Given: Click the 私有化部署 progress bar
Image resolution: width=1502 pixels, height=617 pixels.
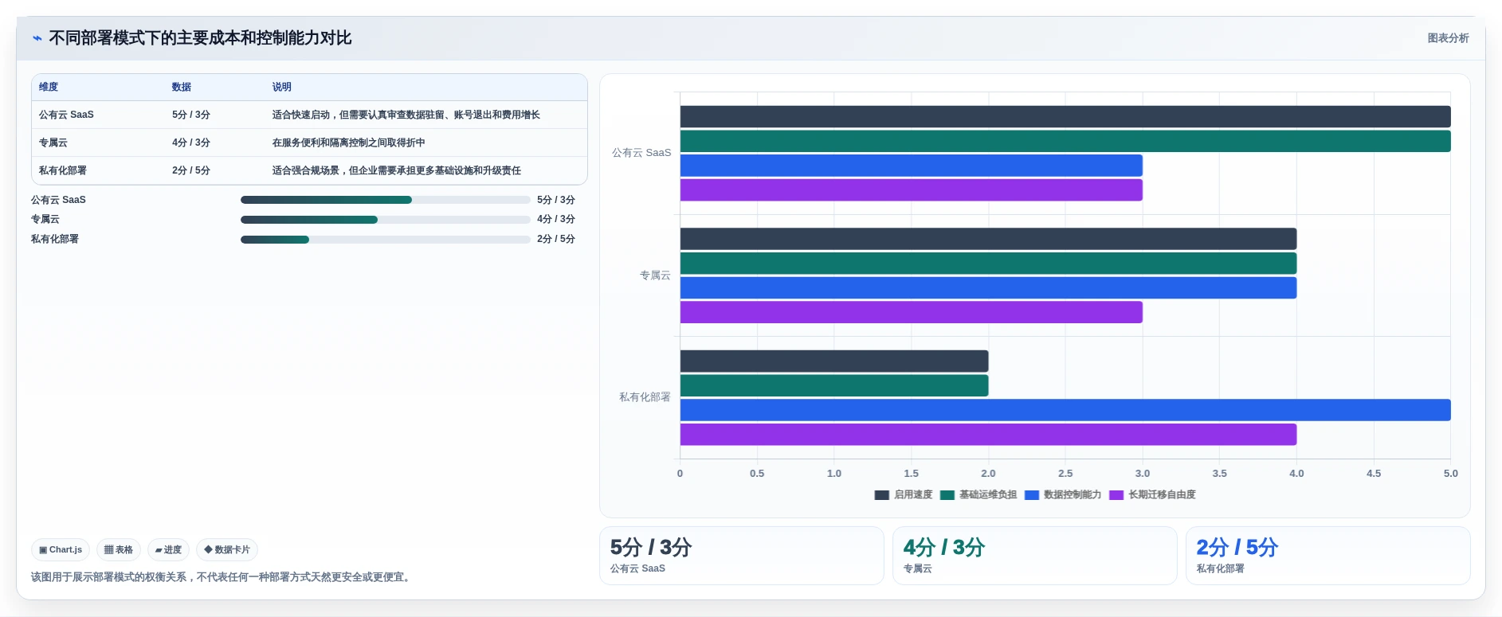Looking at the screenshot, I should coord(386,240).
